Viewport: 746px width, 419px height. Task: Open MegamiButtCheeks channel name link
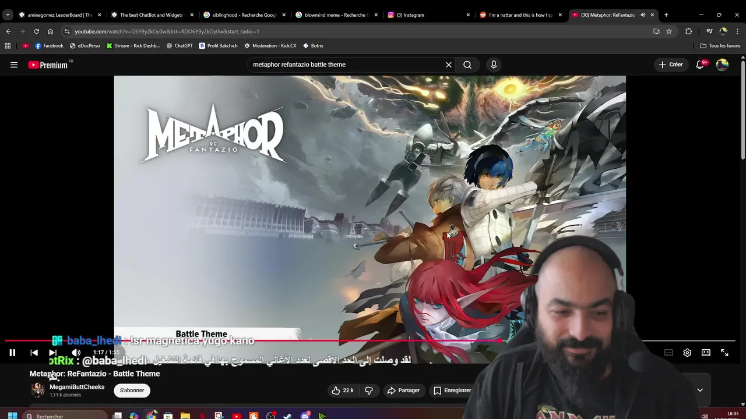77,387
